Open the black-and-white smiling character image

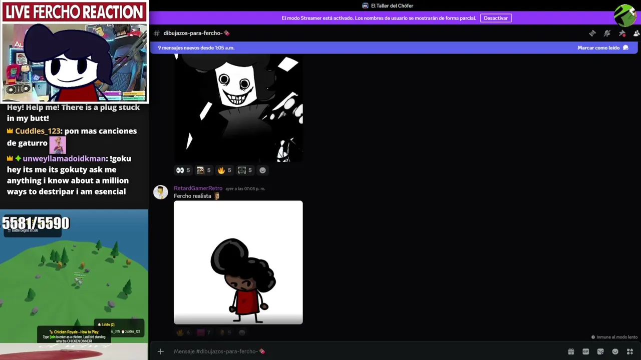click(x=238, y=108)
